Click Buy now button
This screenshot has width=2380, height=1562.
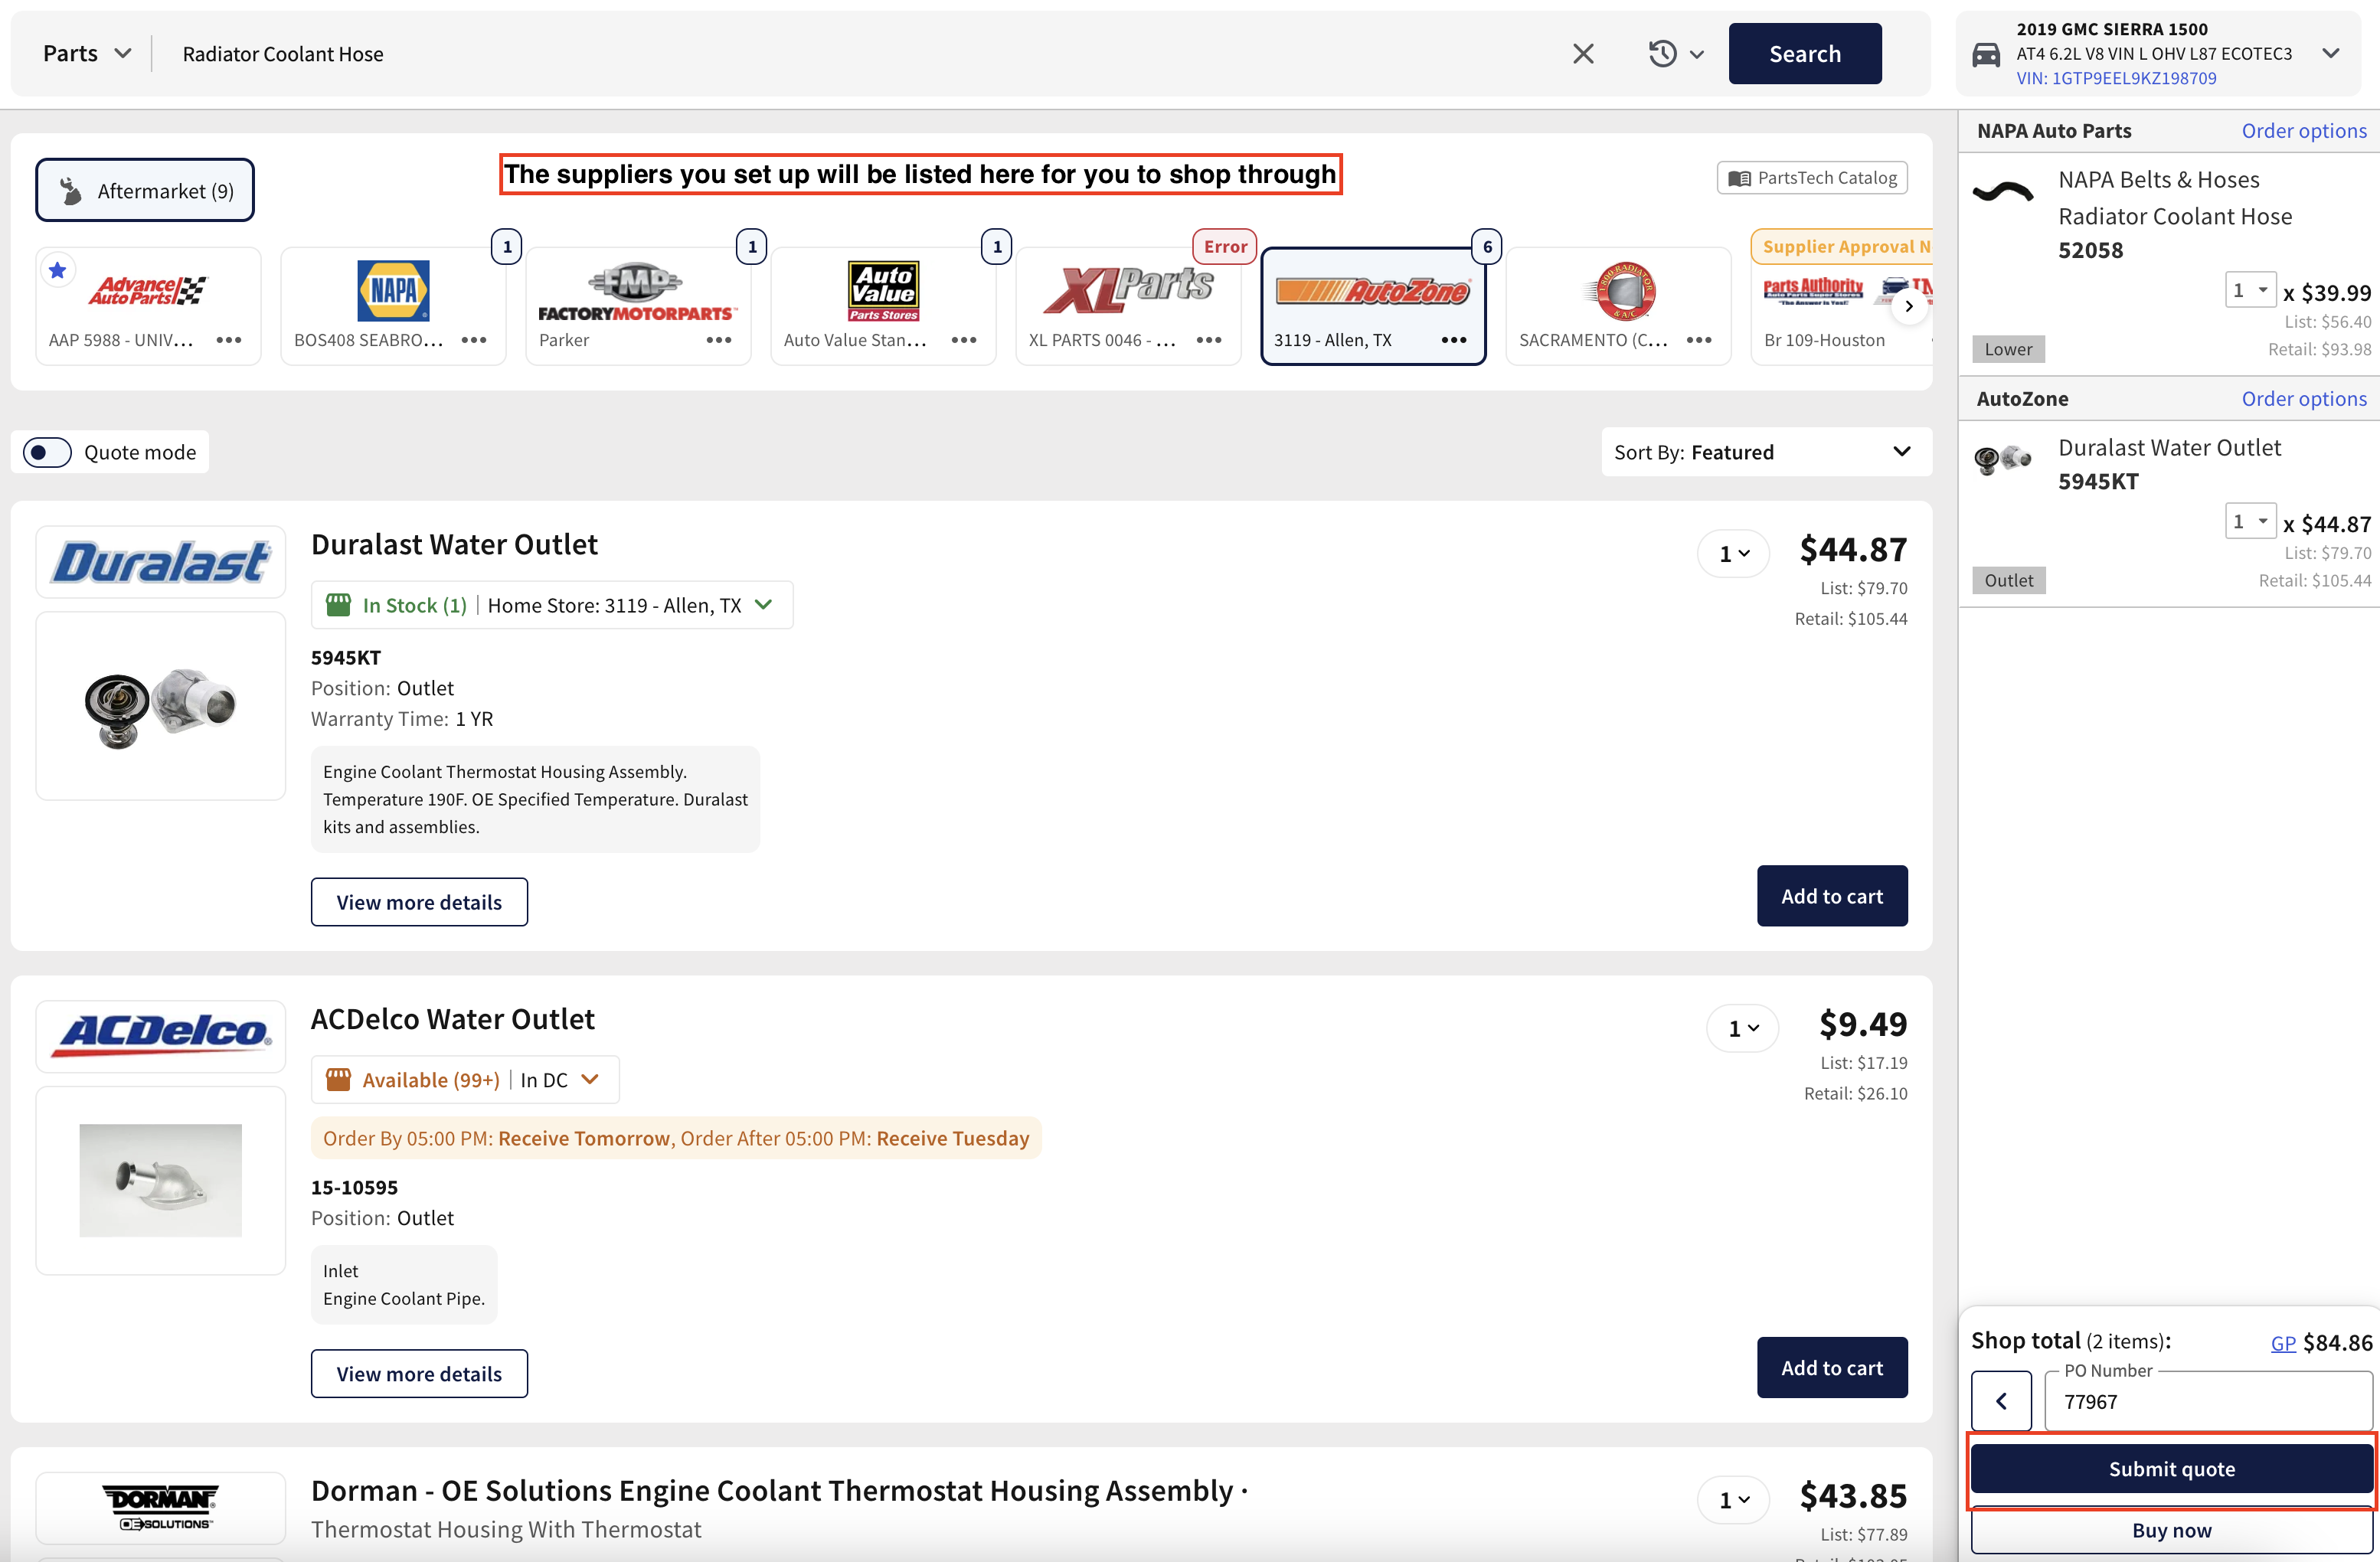pyautogui.click(x=2171, y=1530)
